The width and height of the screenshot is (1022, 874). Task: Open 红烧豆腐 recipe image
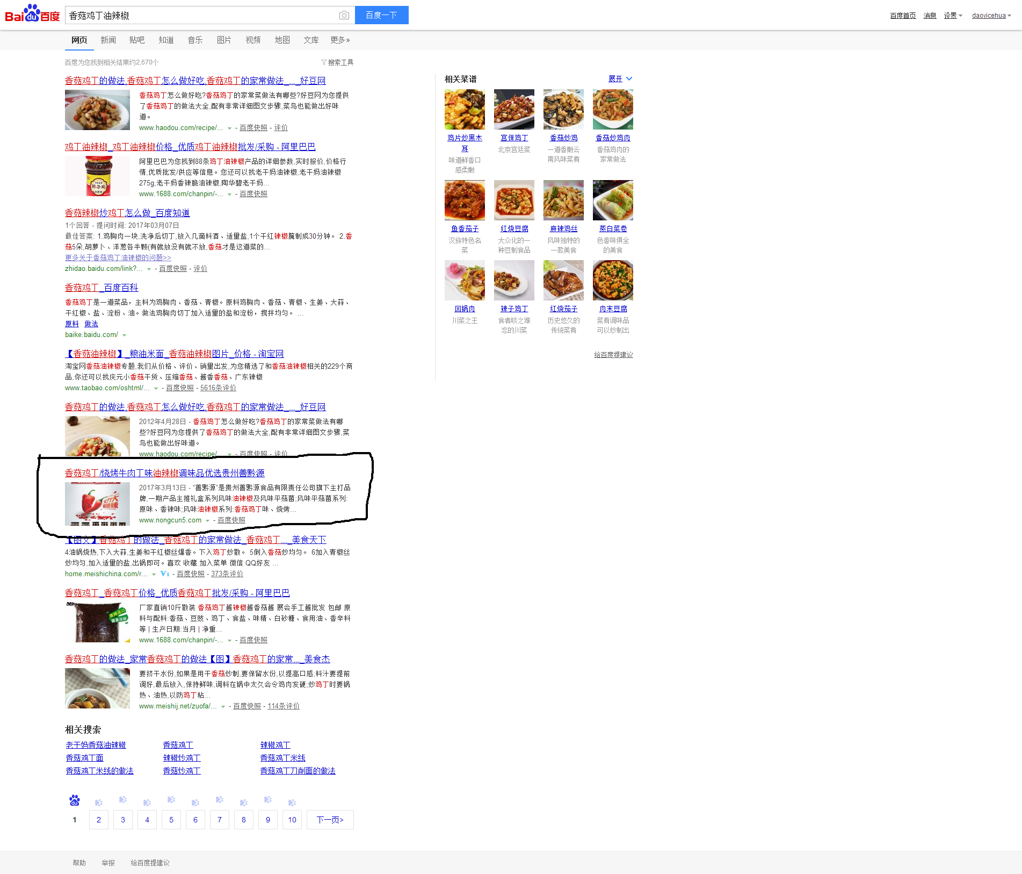point(514,200)
